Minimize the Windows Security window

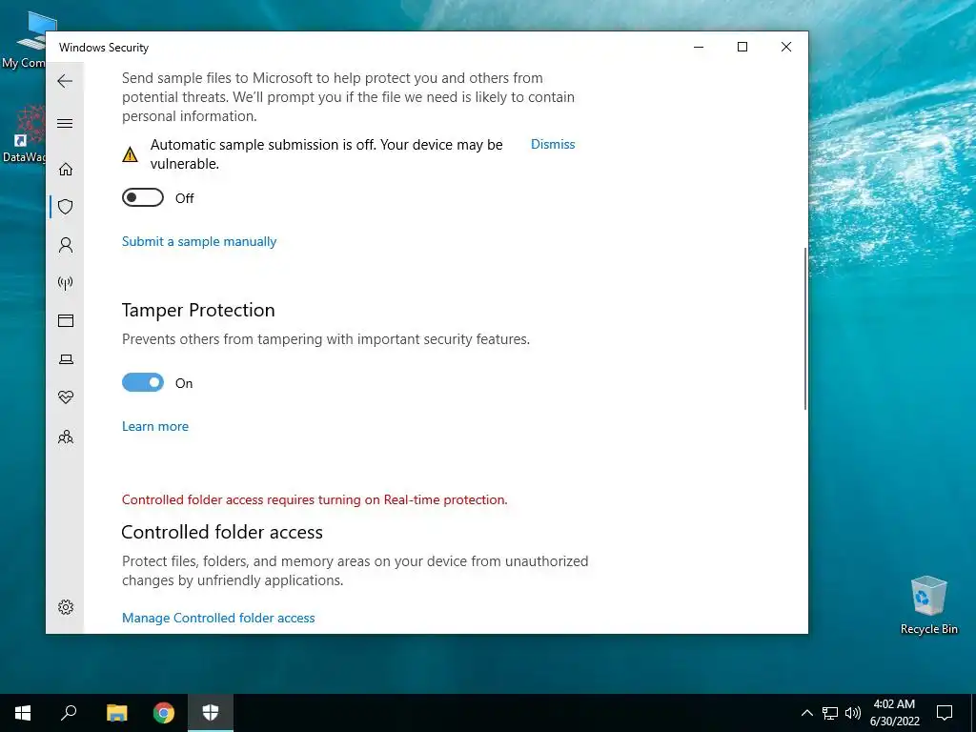coord(699,47)
